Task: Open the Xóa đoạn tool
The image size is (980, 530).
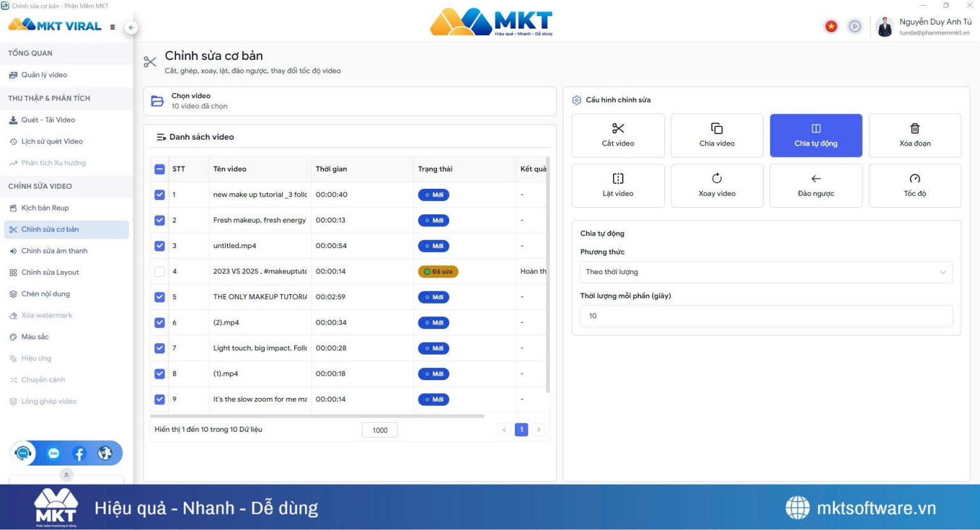Action: [914, 135]
